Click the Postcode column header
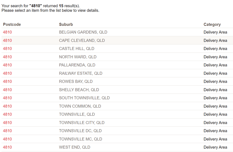This screenshot has width=233, height=152. point(12,24)
